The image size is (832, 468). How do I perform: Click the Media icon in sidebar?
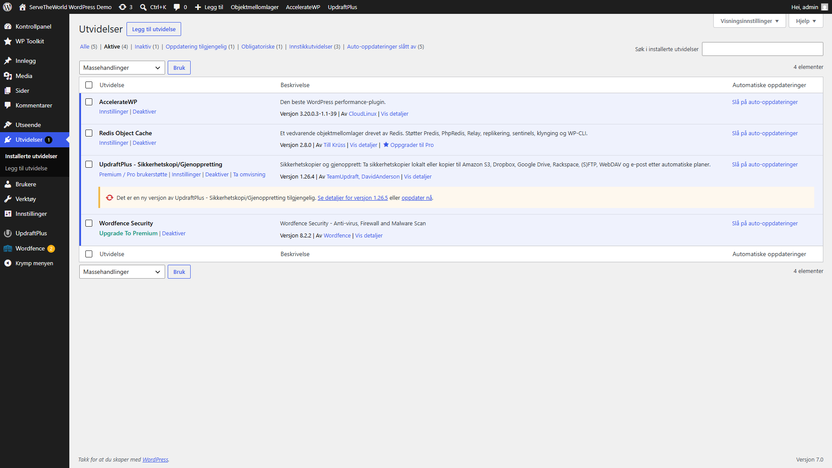point(8,76)
